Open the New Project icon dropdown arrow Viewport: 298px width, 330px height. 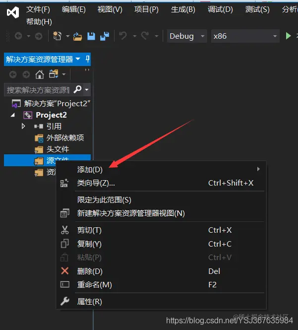(x=68, y=36)
